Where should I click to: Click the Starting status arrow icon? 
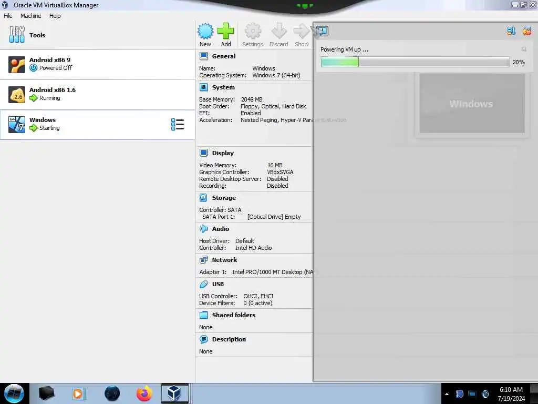click(33, 128)
